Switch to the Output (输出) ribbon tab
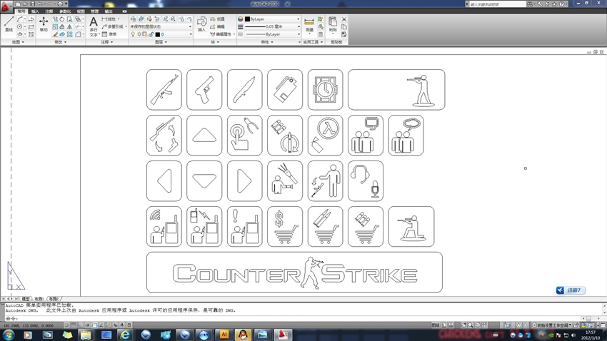The height and width of the screenshot is (341, 607). coord(109,11)
